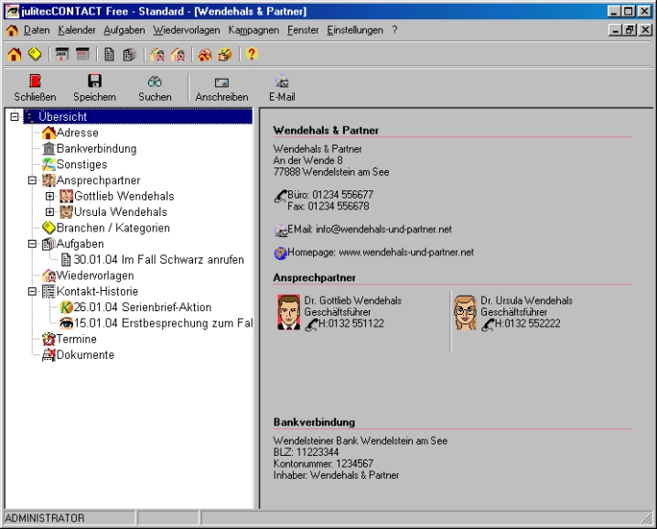The width and height of the screenshot is (657, 529).
Task: Click the yellow tag icon in top toolbar
Action: pos(34,55)
